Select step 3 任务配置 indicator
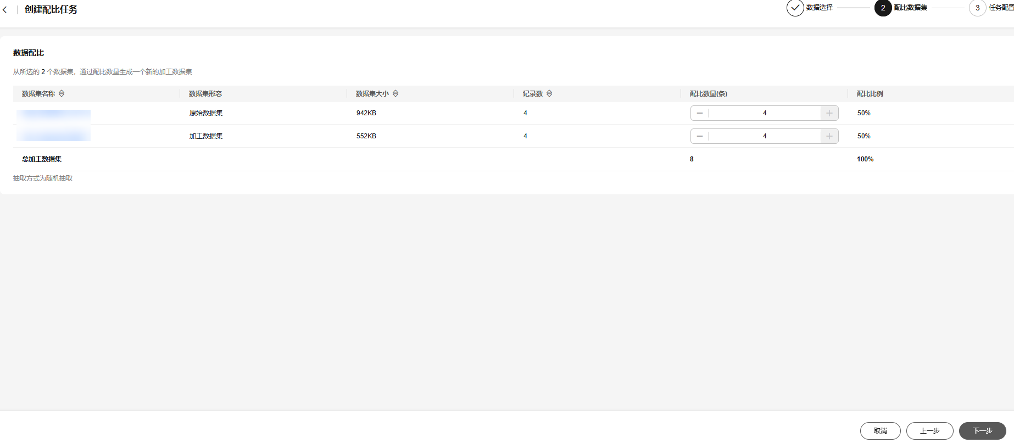Image resolution: width=1014 pixels, height=443 pixels. point(977,8)
